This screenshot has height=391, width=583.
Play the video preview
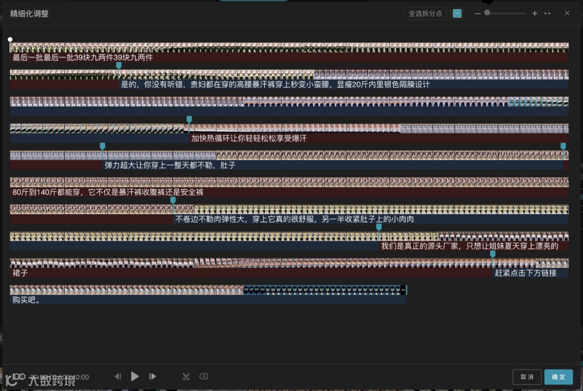point(134,376)
